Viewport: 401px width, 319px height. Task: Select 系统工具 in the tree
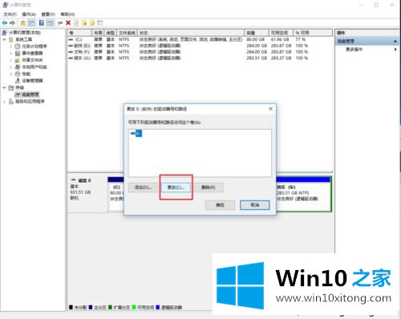tap(24, 39)
